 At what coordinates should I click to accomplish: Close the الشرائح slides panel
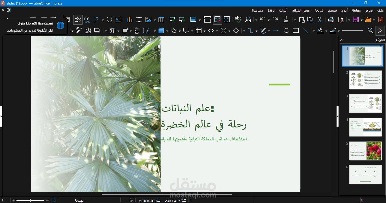(x=341, y=40)
